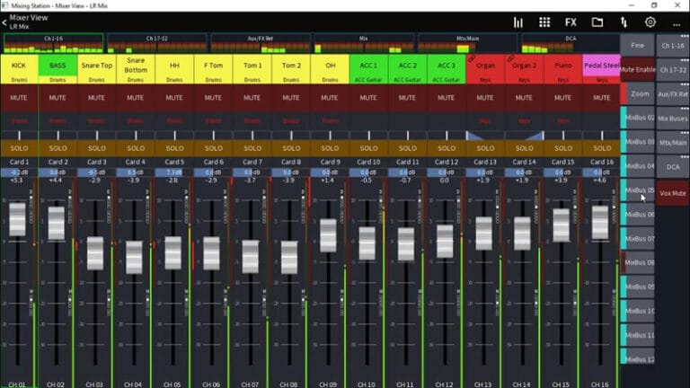Image resolution: width=690 pixels, height=388 pixels.
Task: Click the Fine button
Action: (x=638, y=45)
